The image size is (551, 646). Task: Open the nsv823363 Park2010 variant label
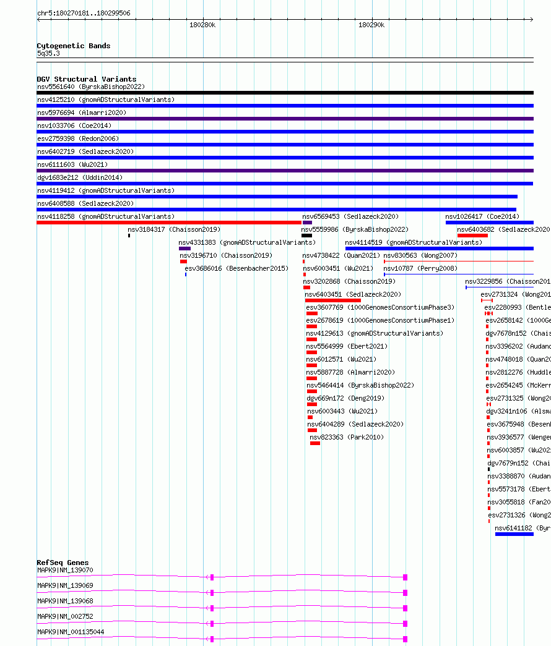[x=347, y=437]
